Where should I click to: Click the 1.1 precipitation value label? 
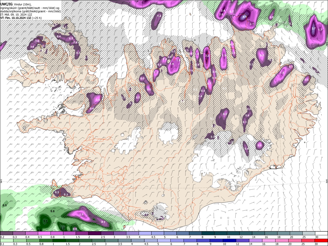(156, 73)
